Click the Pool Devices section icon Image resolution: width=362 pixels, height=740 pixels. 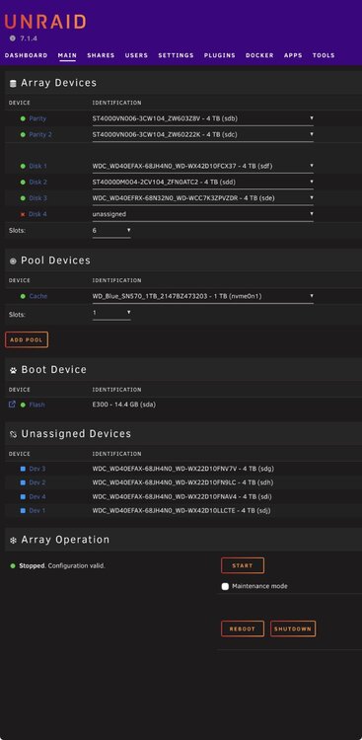[13, 261]
